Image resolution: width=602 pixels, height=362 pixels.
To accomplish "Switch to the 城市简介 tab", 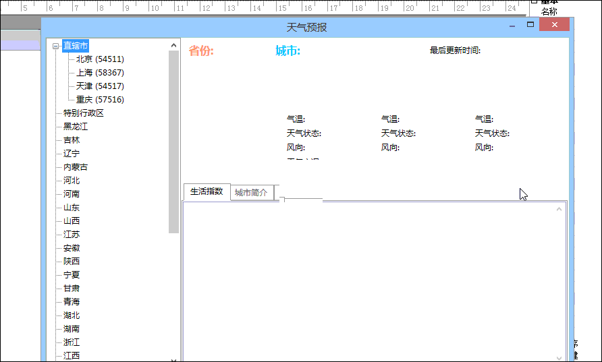I will point(251,193).
